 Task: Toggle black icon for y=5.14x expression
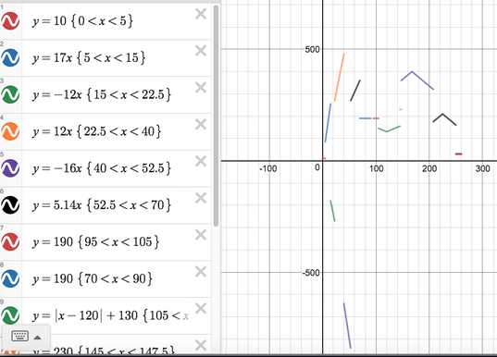pyautogui.click(x=10, y=205)
